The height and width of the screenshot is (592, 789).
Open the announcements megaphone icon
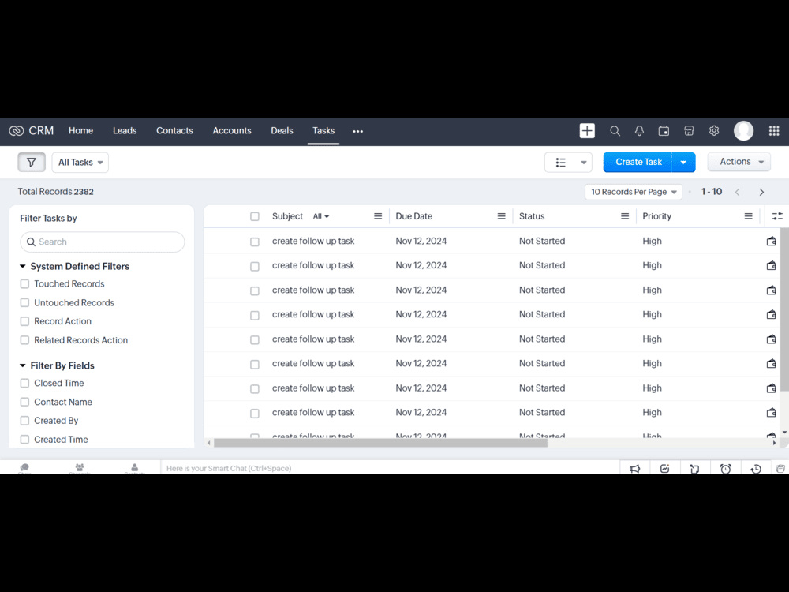click(x=634, y=469)
